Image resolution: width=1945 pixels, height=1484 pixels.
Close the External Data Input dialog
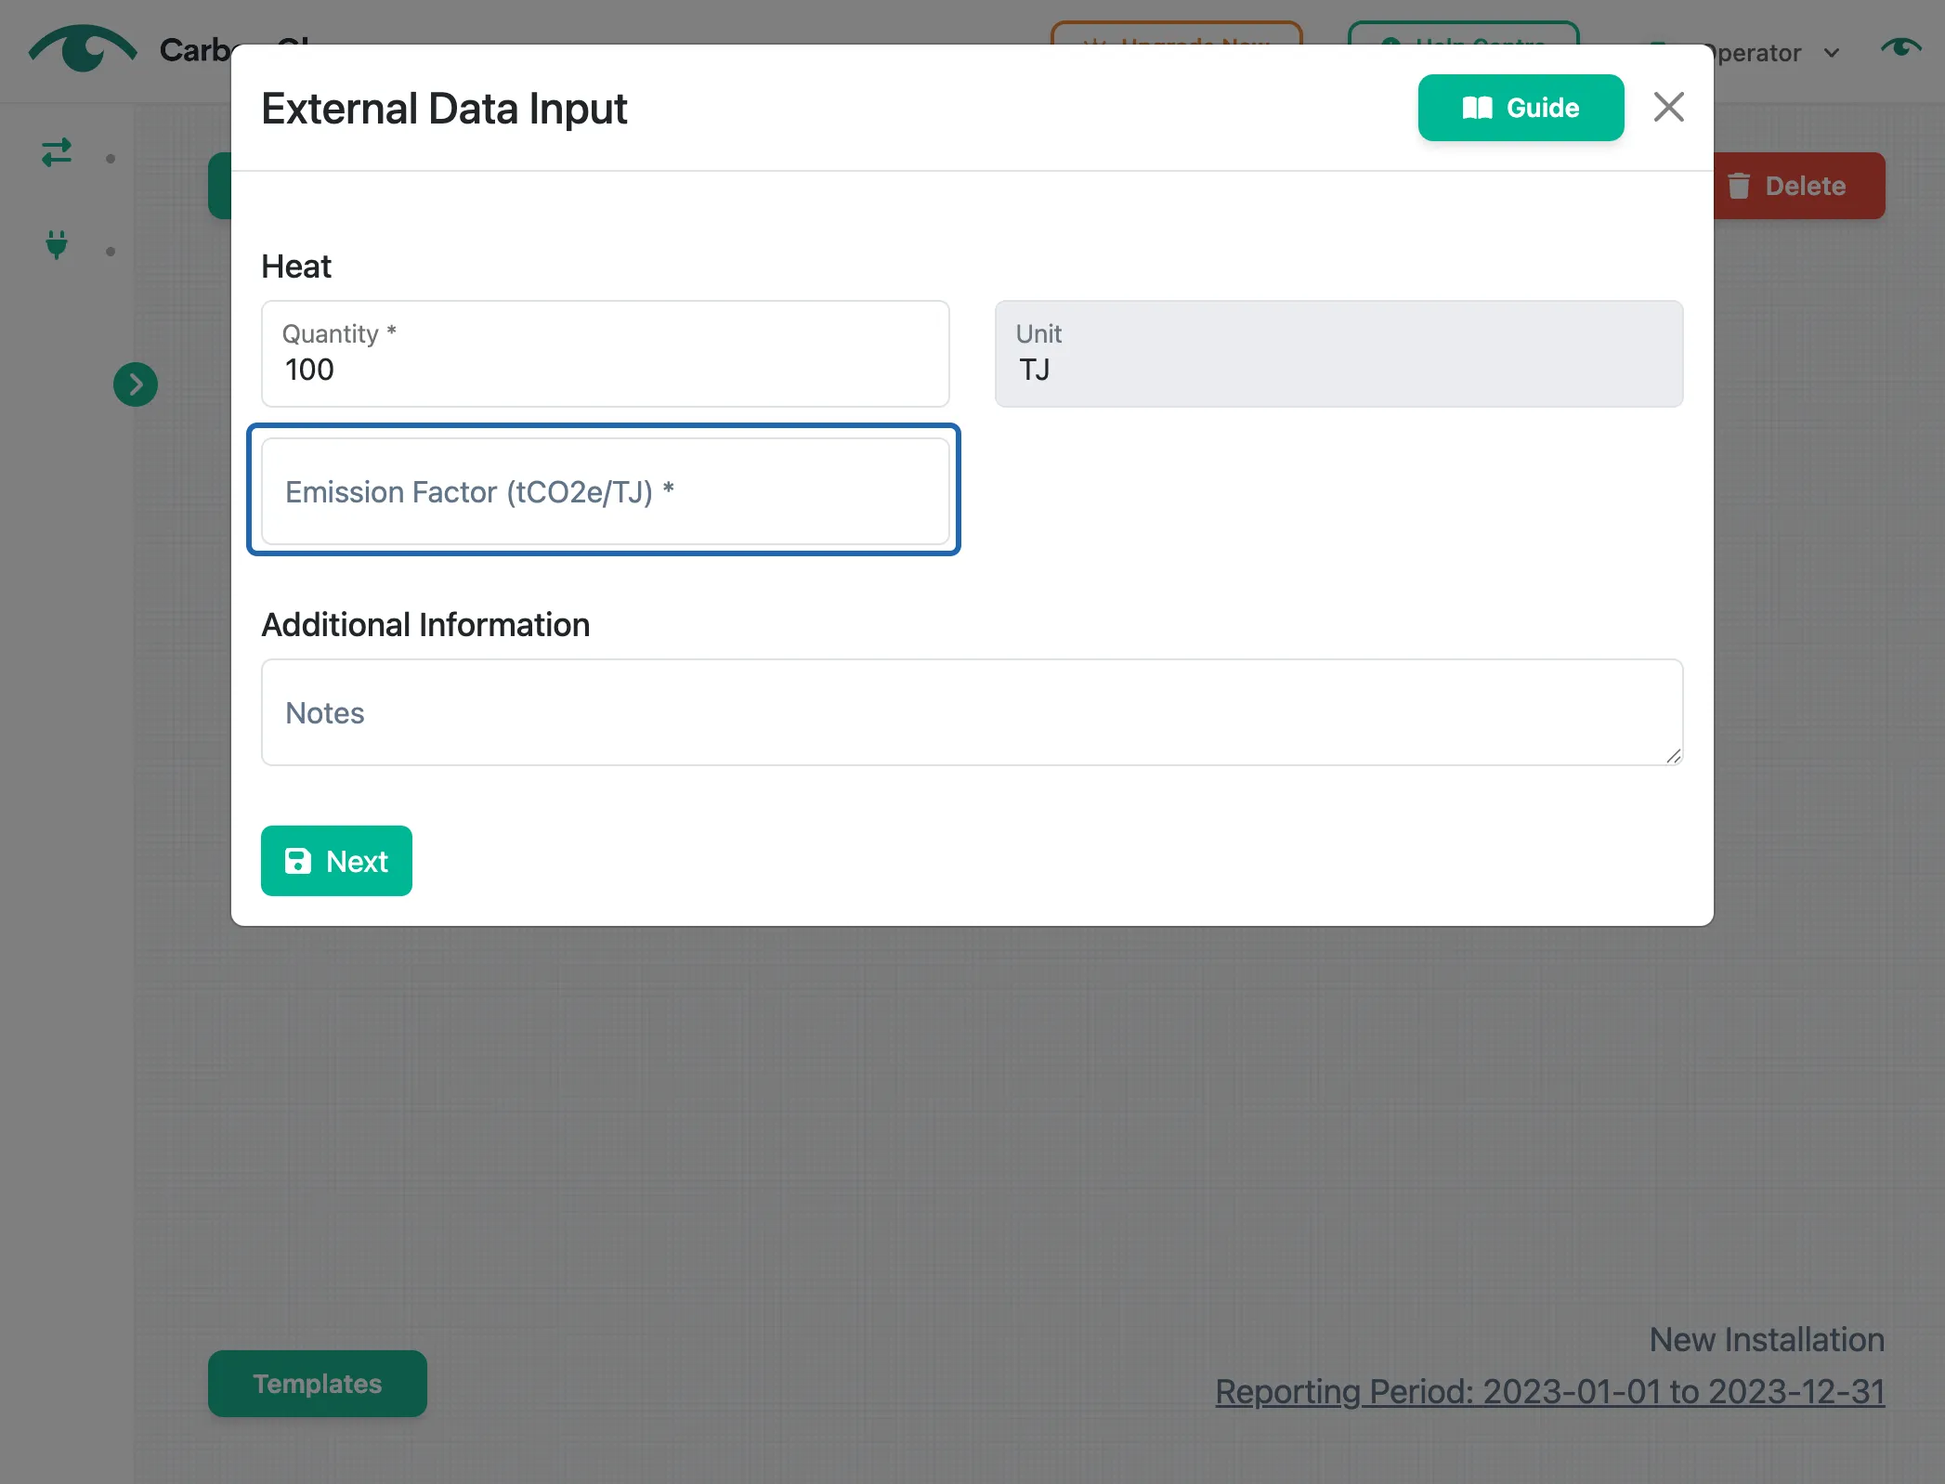point(1668,108)
